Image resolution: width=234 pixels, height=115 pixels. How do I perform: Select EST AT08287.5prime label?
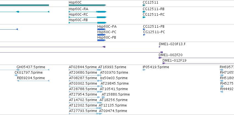coord(83,78)
